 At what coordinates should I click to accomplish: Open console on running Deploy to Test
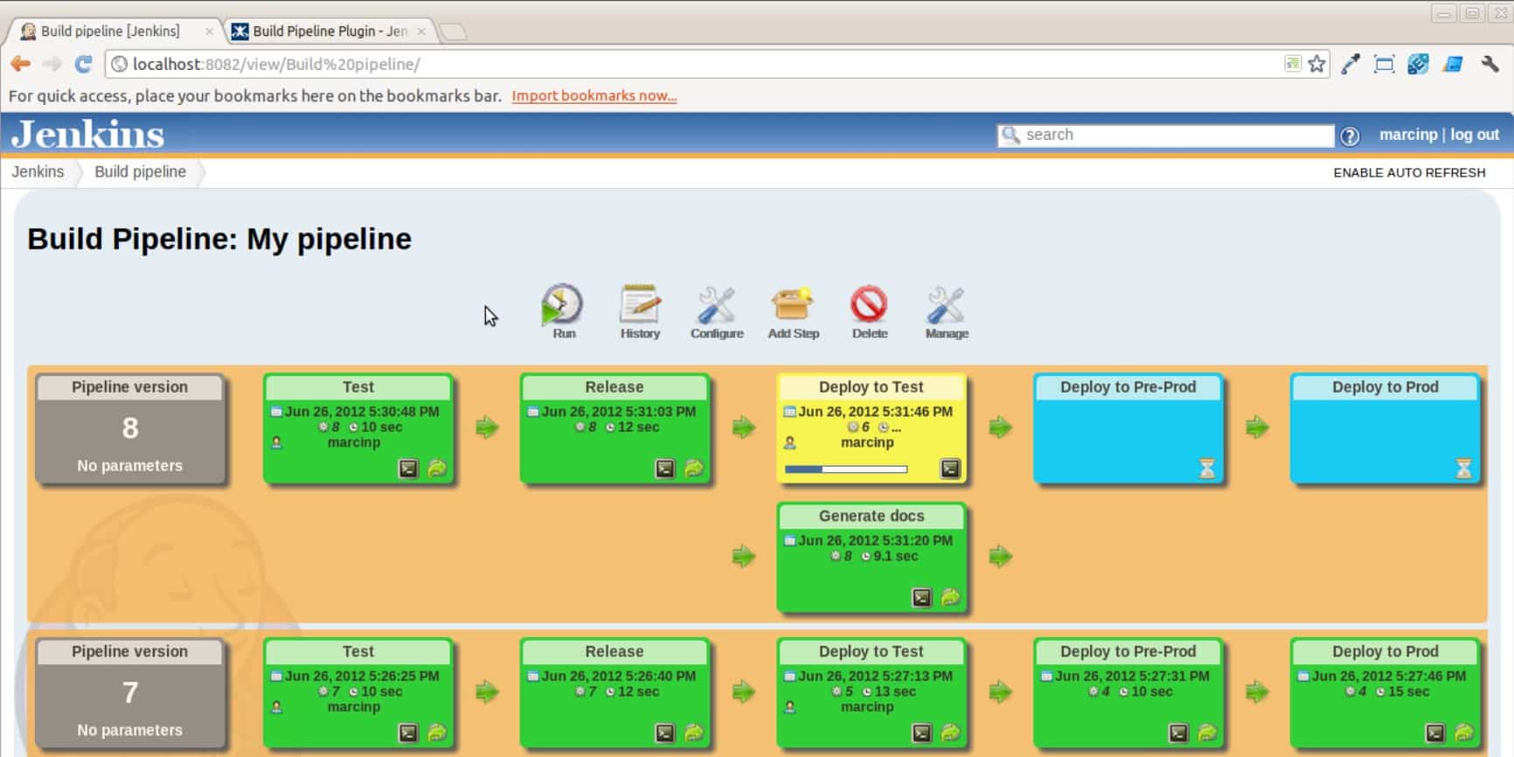(x=950, y=469)
